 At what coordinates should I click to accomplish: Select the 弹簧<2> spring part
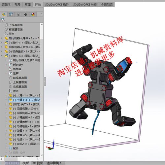(26, 135)
